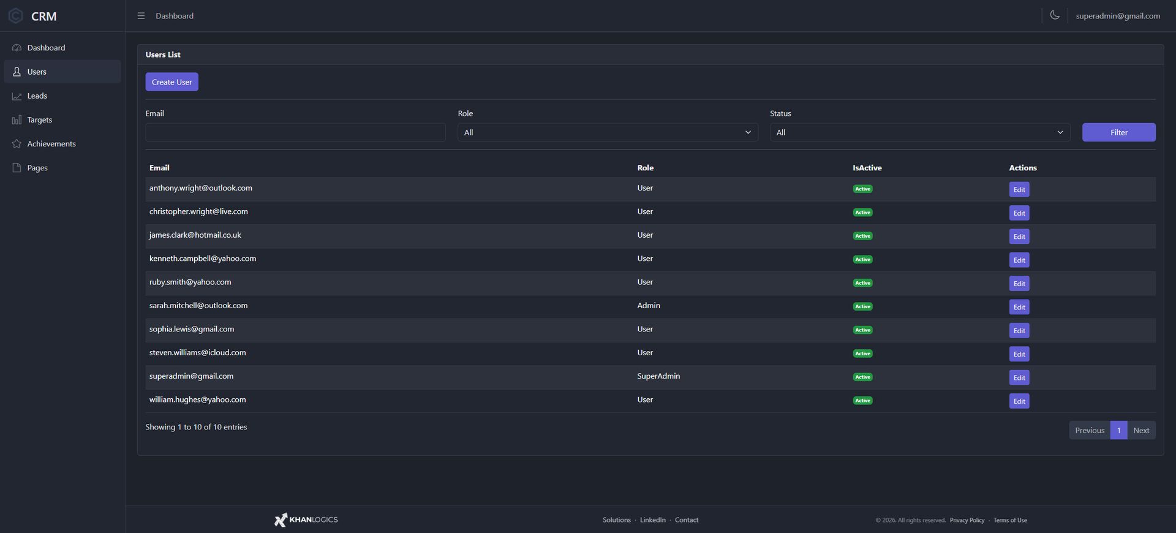Open the Terms of Use link
1176x533 pixels.
(x=1010, y=520)
